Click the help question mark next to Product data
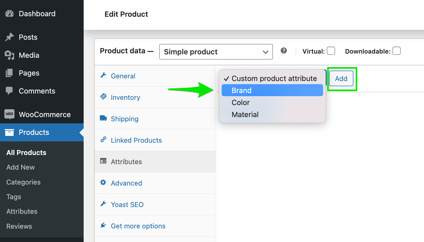 pyautogui.click(x=284, y=51)
